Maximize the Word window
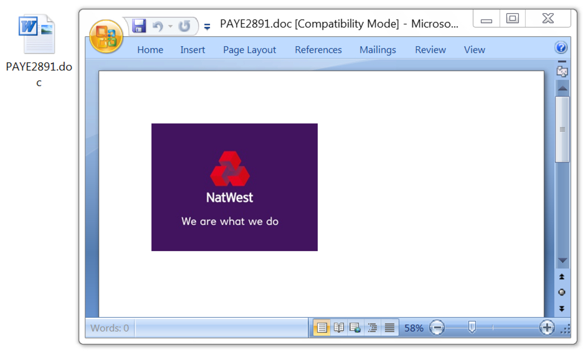The width and height of the screenshot is (585, 354). pyautogui.click(x=512, y=18)
